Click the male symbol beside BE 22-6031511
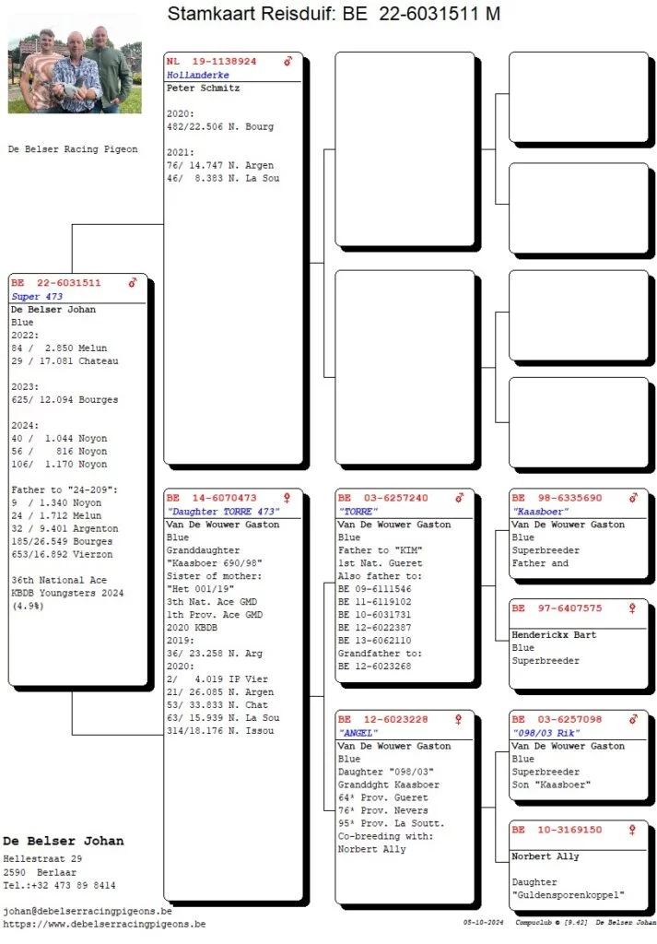The width and height of the screenshot is (657, 944). click(x=133, y=282)
